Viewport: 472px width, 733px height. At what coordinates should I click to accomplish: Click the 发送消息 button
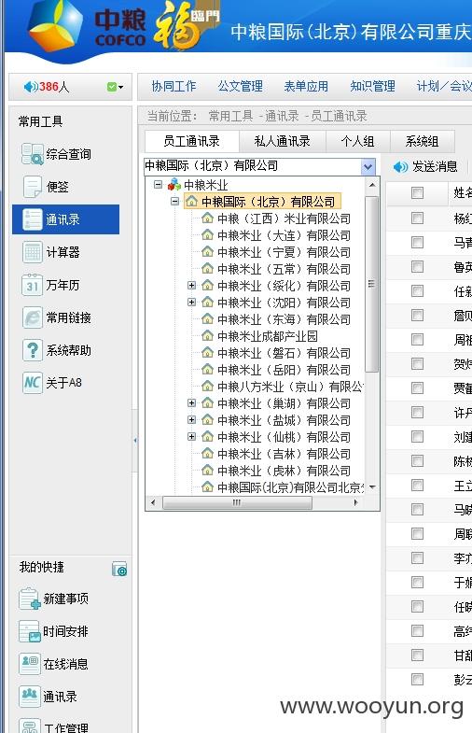(x=425, y=167)
